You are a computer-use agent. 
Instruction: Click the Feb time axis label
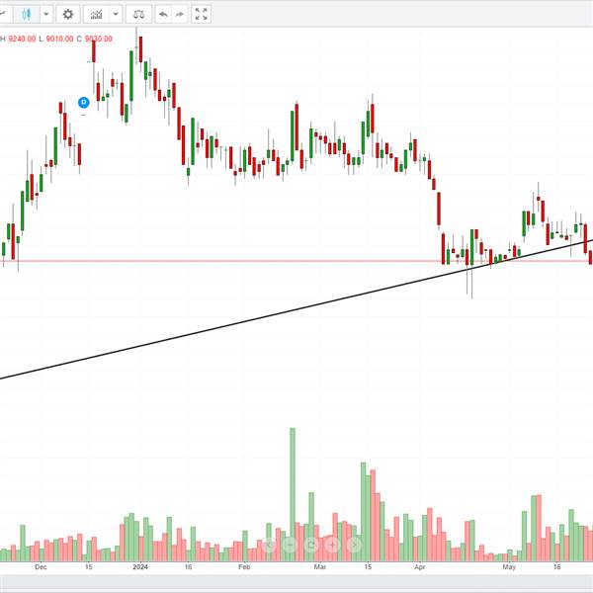pos(244,567)
